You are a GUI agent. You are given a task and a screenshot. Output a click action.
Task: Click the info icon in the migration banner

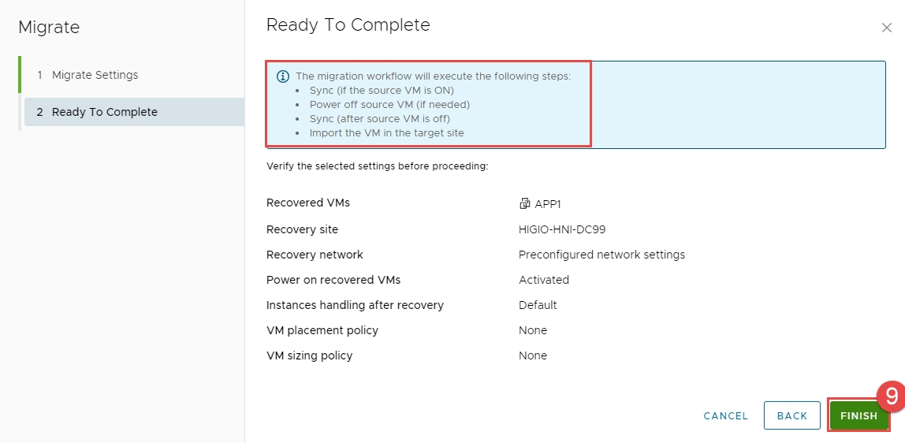pyautogui.click(x=282, y=76)
